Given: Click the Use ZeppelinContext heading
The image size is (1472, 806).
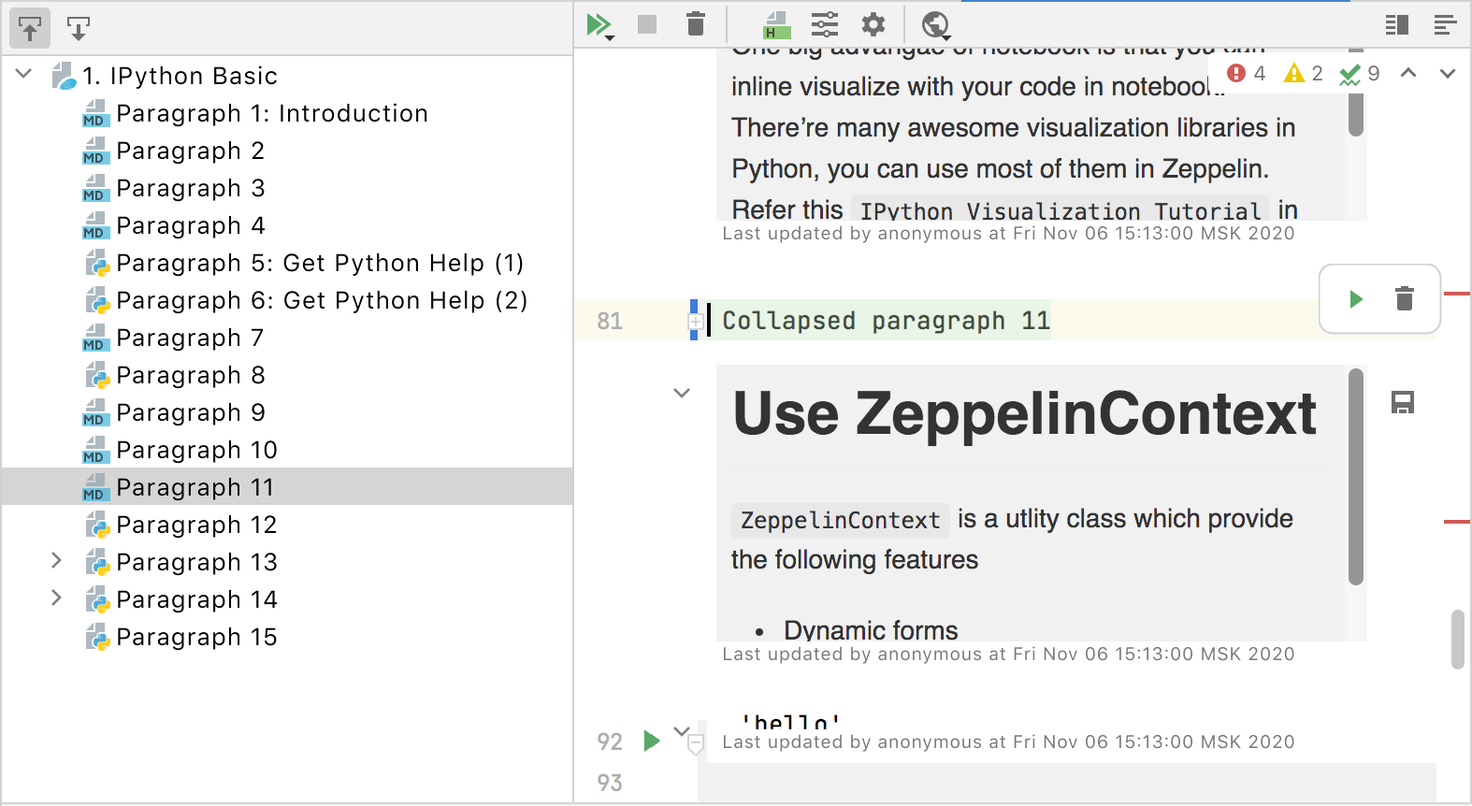Looking at the screenshot, I should click(1025, 413).
